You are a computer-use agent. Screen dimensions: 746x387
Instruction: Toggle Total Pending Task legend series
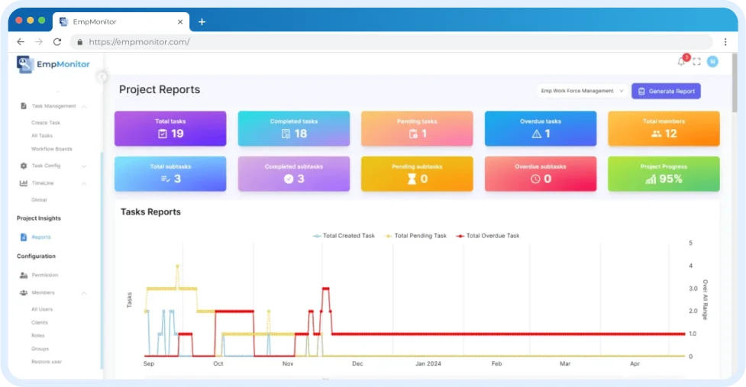415,236
